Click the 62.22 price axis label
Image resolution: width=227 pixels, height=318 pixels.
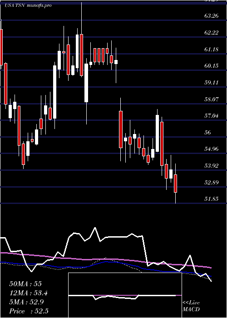212,33
